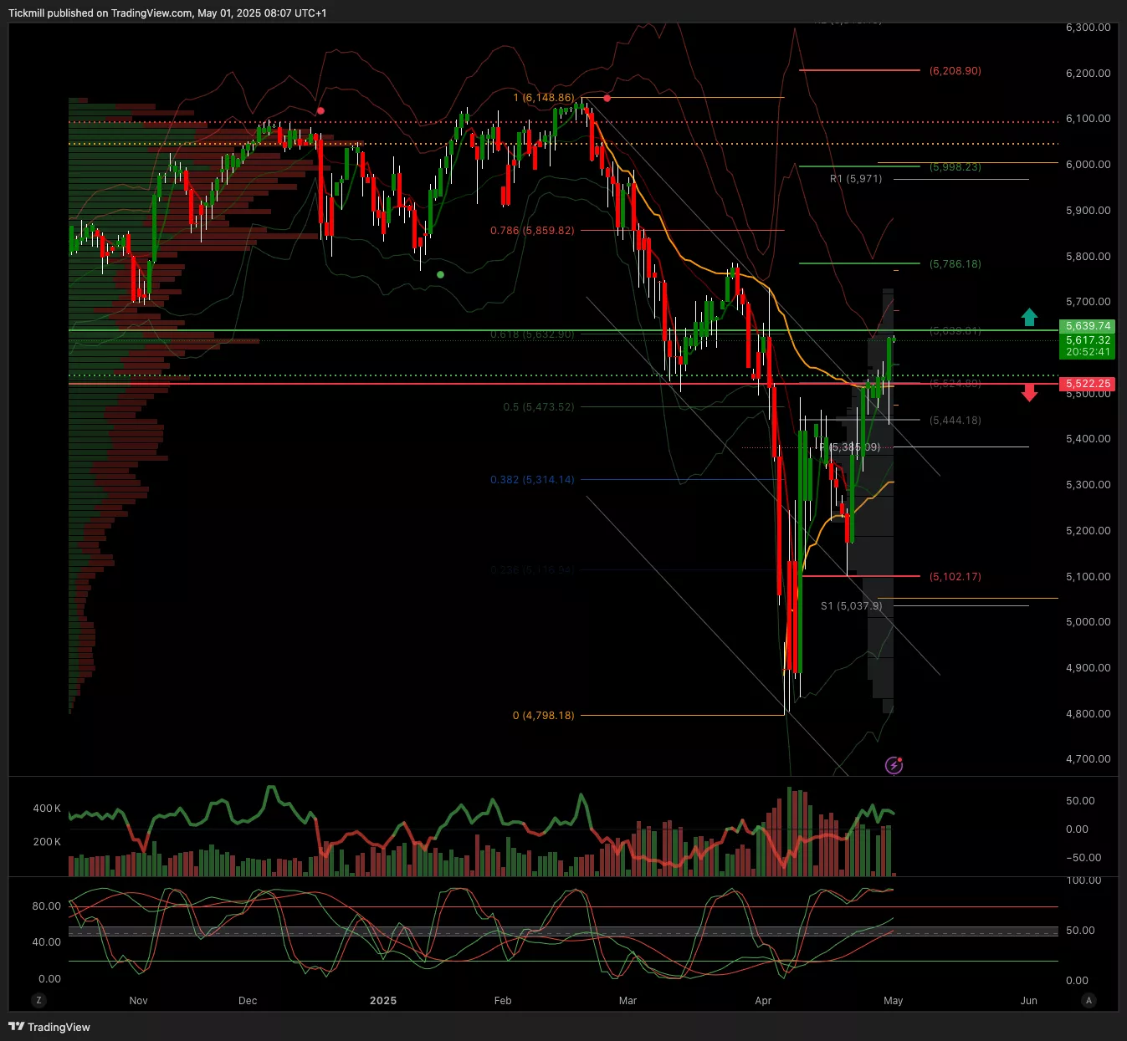The height and width of the screenshot is (1041, 1127).
Task: Click the purple lightning bolt event icon
Action: pyautogui.click(x=894, y=765)
